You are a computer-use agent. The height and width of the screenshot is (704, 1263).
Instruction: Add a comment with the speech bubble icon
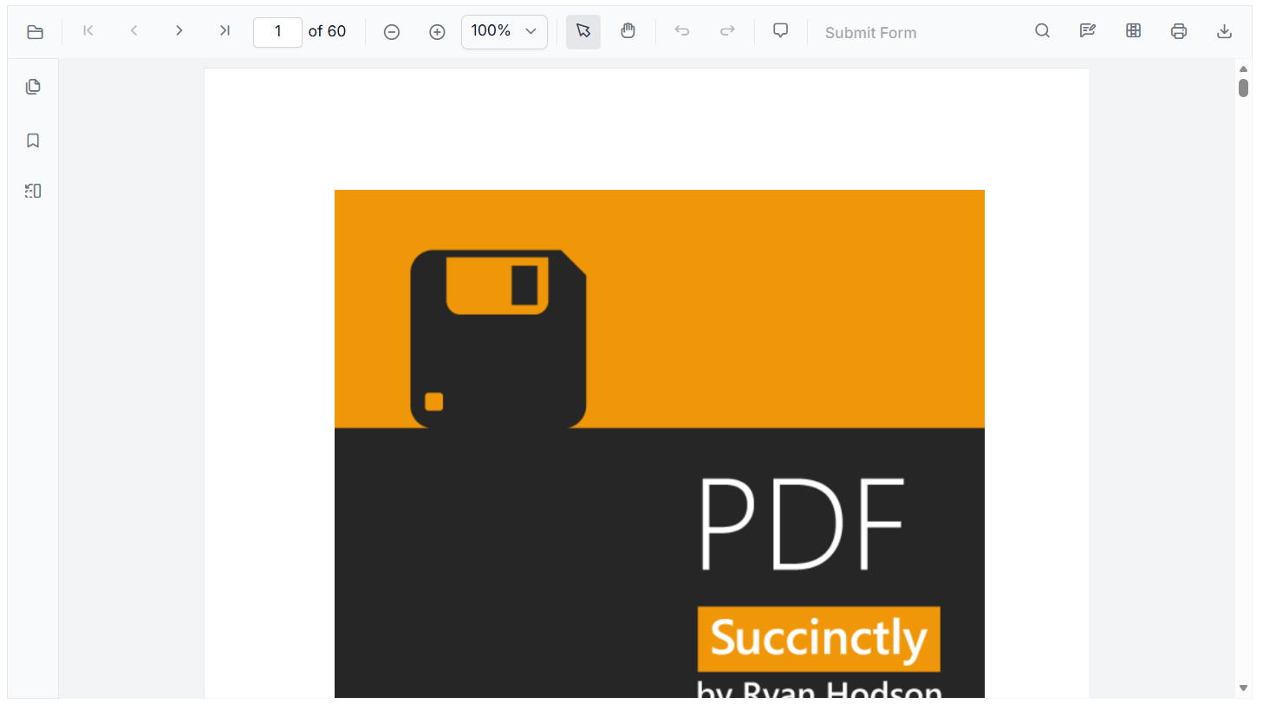(780, 31)
